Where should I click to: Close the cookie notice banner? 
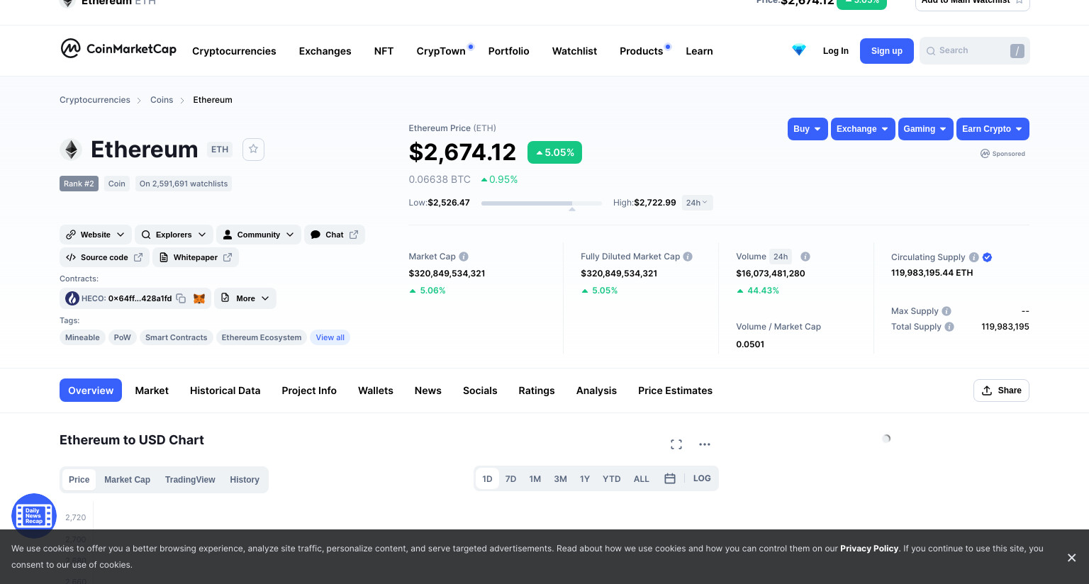pos(1072,558)
